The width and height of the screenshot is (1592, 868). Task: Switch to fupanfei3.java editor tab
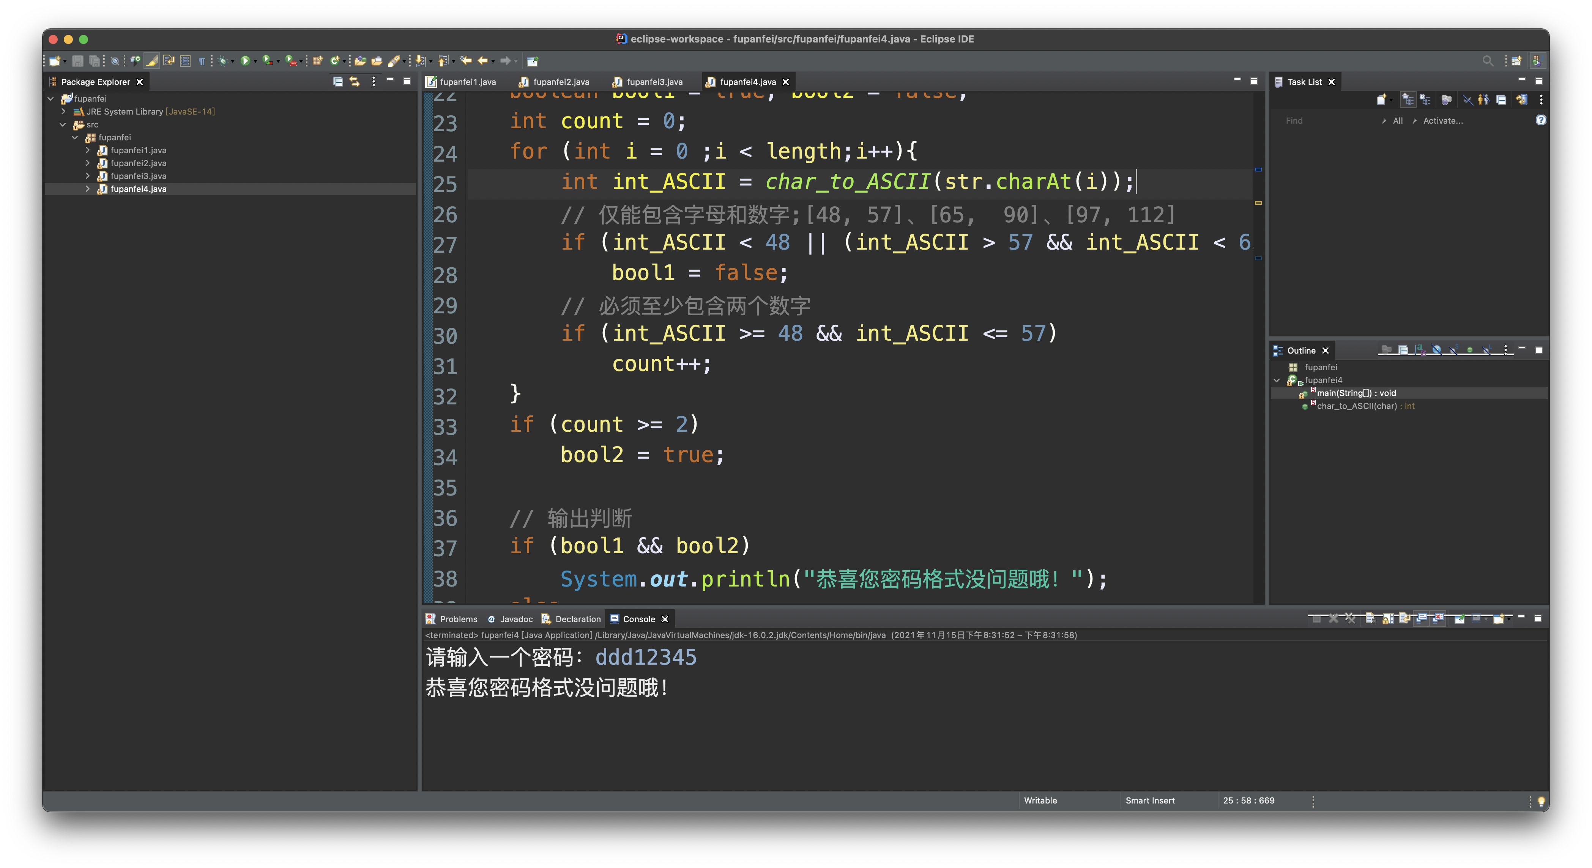tap(648, 82)
